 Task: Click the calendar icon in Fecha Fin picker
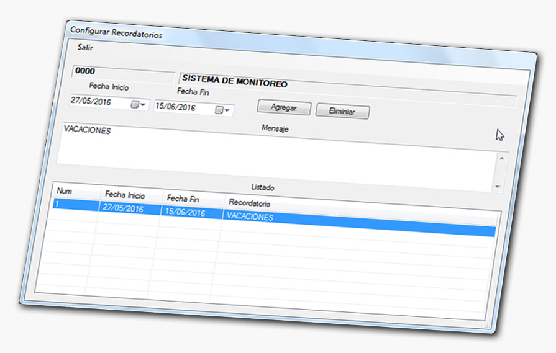click(x=219, y=110)
